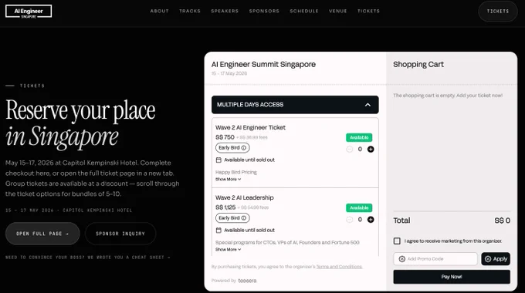
Task: Focus the Add Promo Code field
Action: click(x=435, y=259)
